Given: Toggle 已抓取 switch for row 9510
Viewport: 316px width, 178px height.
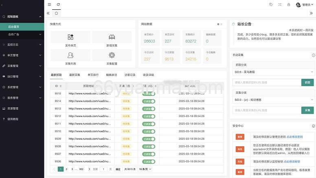Looking at the screenshot, I should point(149,131).
